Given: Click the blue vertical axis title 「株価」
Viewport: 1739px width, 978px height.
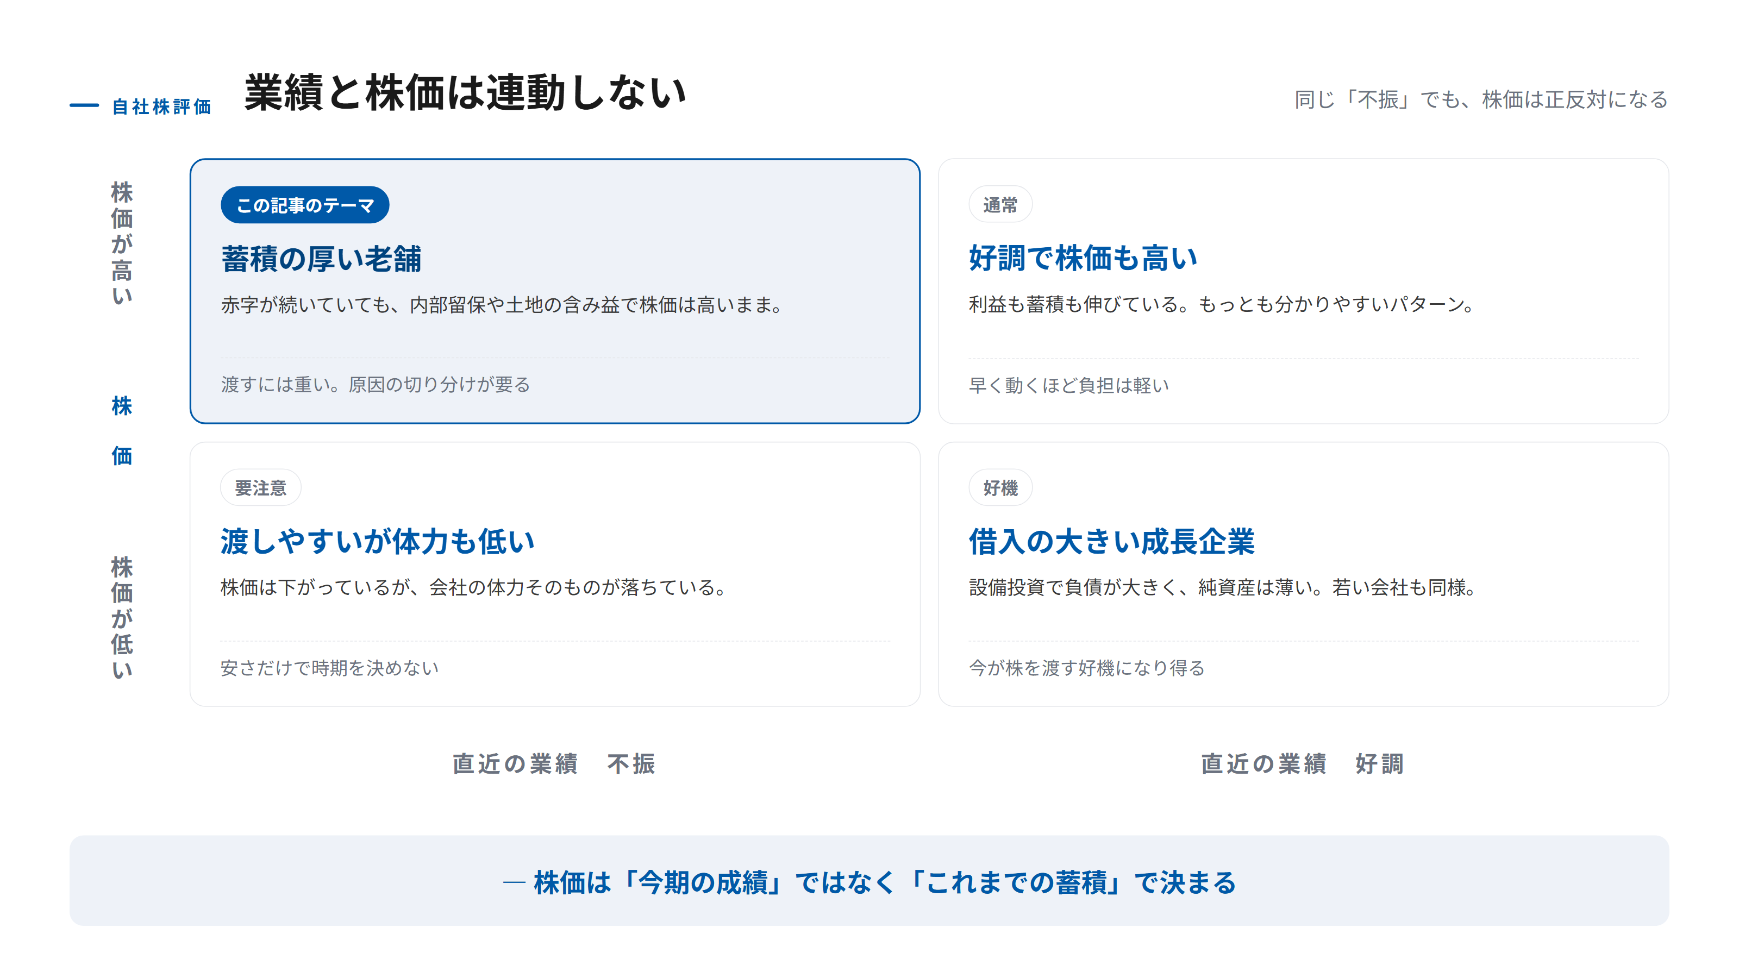Looking at the screenshot, I should pyautogui.click(x=122, y=431).
